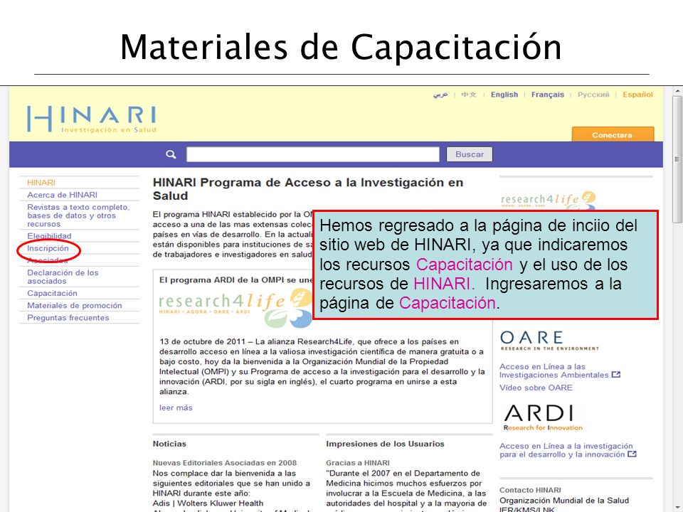Screen dimensions: 683x512
Task: Open Preguntas frecuentes menu item
Action: (68, 318)
